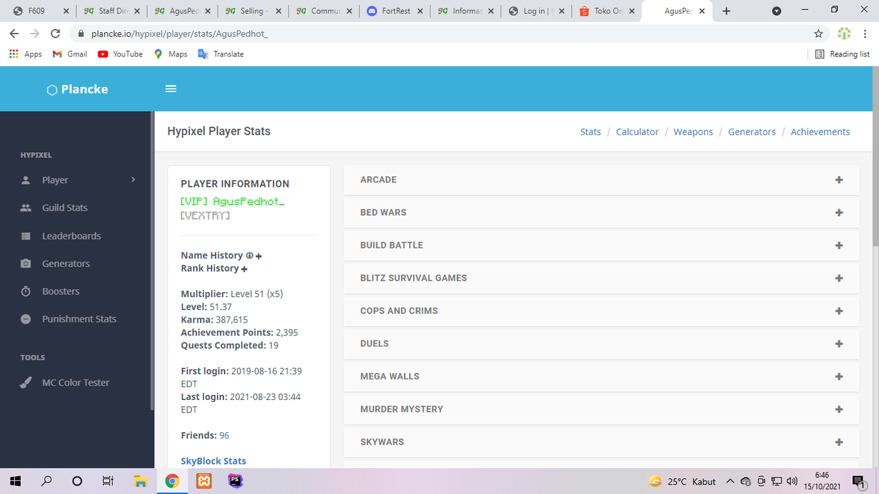Click the address bar URL
The width and height of the screenshot is (879, 494).
pos(180,34)
